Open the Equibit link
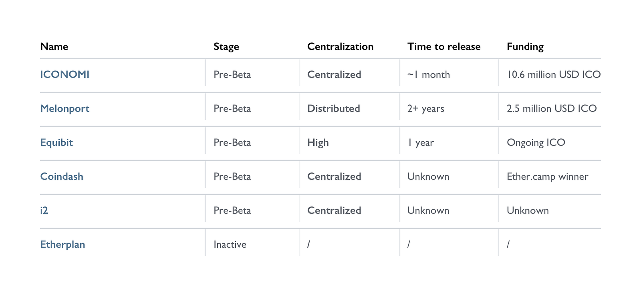Screen dimensions: 641x293 [56, 142]
